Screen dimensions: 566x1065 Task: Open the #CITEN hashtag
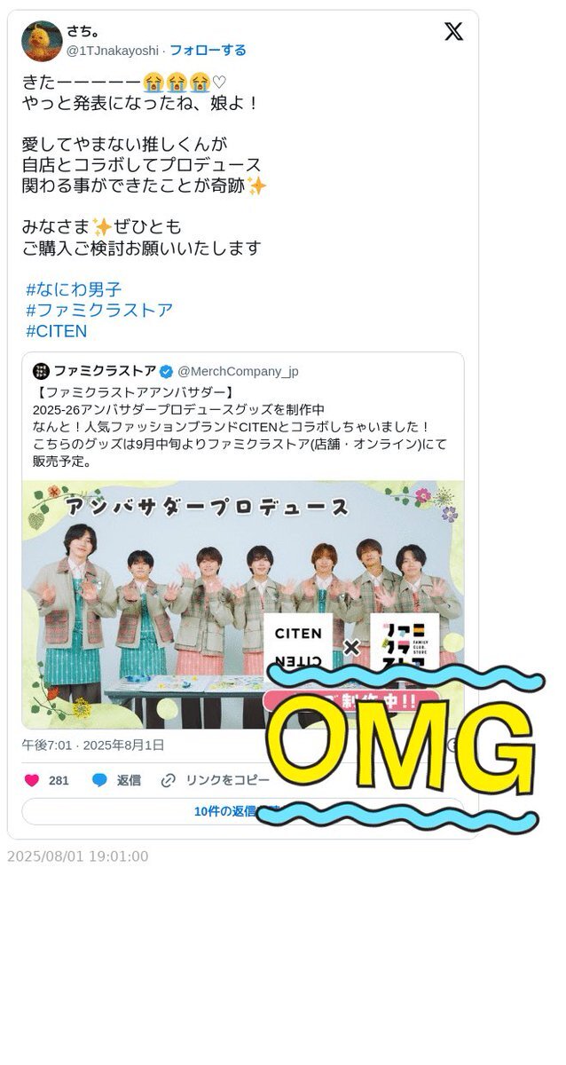(57, 331)
